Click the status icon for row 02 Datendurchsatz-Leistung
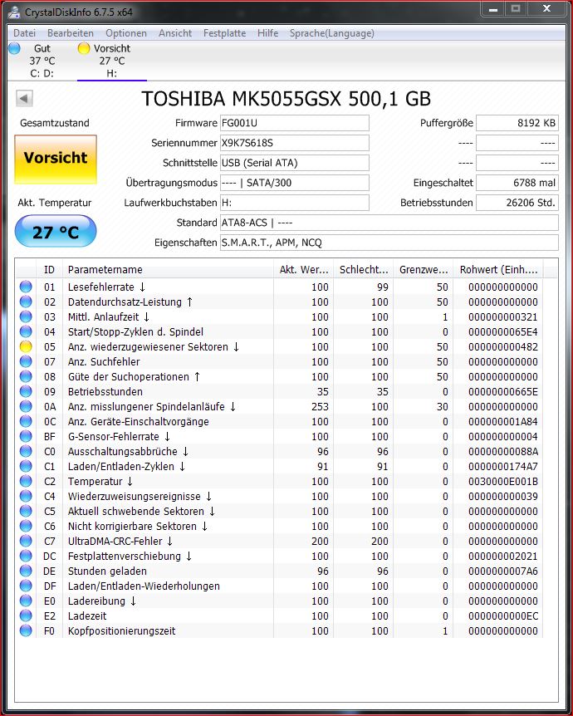 [x=26, y=302]
